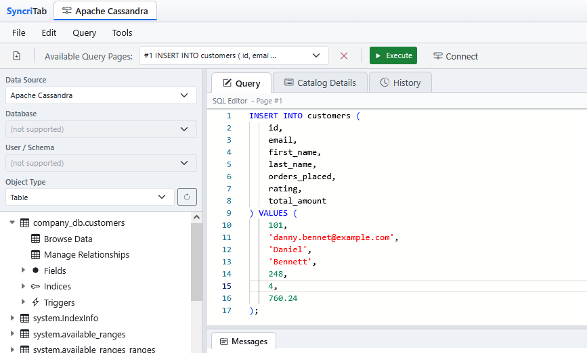Click the VALUES keyword on line 9
Image resolution: width=587 pixels, height=353 pixels.
273,213
